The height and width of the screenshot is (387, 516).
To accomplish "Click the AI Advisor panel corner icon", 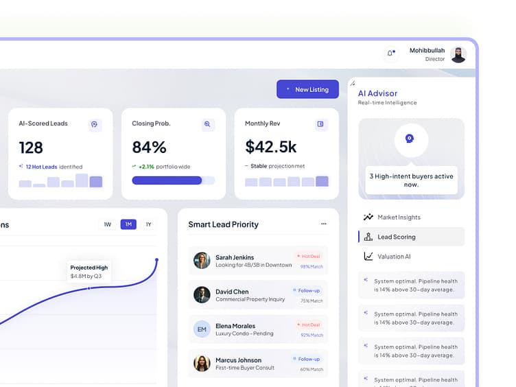I will point(353,84).
